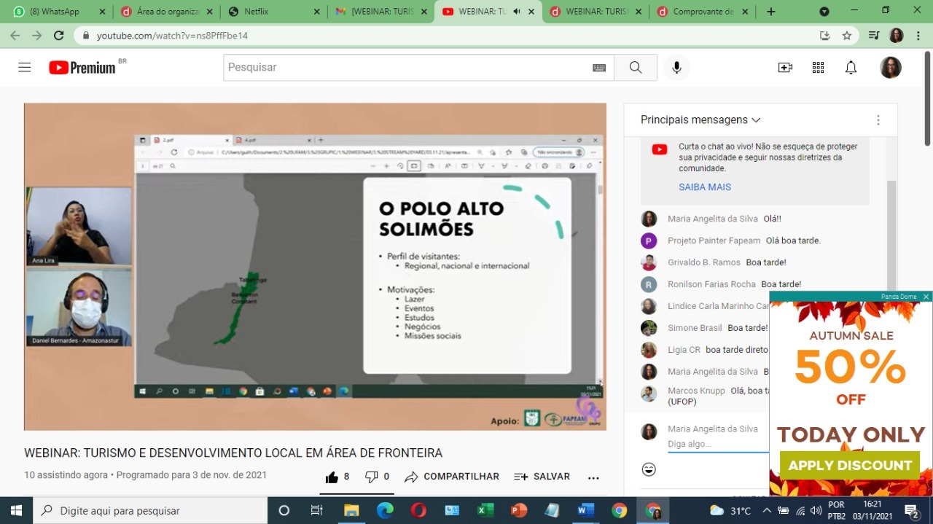The width and height of the screenshot is (933, 524).
Task: Click the Diga algo chat input
Action: [714, 444]
